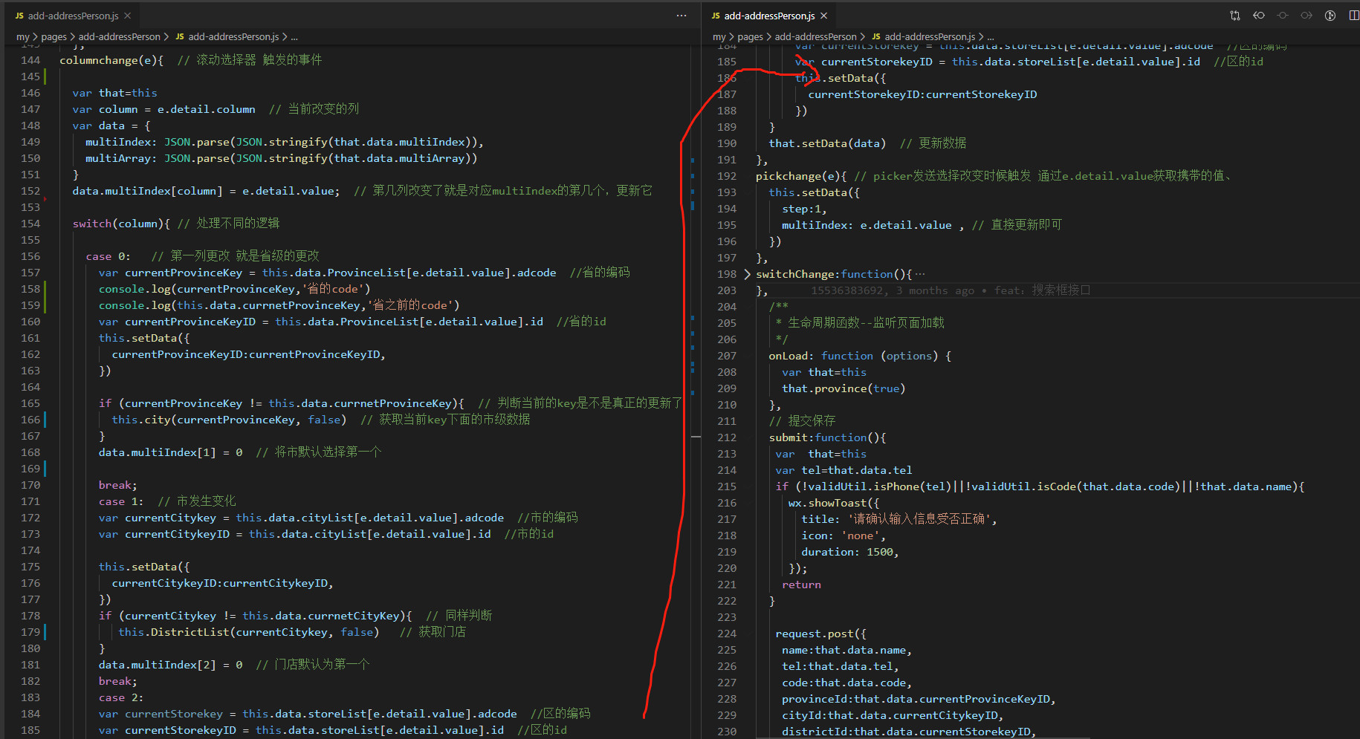Image resolution: width=1360 pixels, height=739 pixels.
Task: Expand the folded switchChange function at line 198
Action: pyautogui.click(x=747, y=274)
